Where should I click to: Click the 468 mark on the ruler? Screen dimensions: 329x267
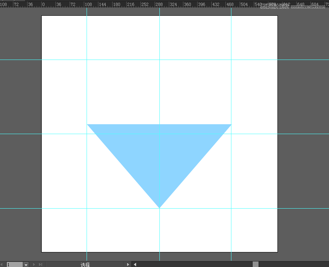(230, 4)
